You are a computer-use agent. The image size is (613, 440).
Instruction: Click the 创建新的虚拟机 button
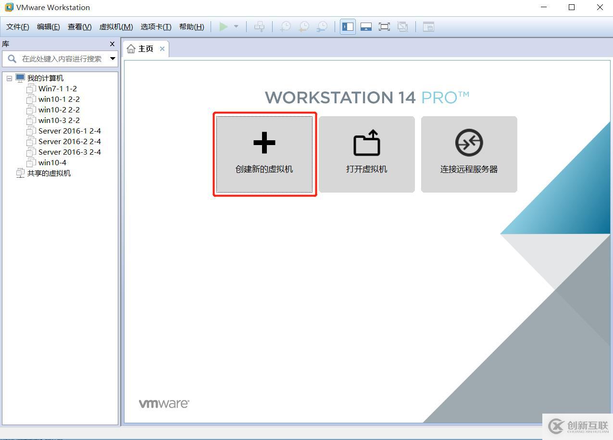click(264, 154)
